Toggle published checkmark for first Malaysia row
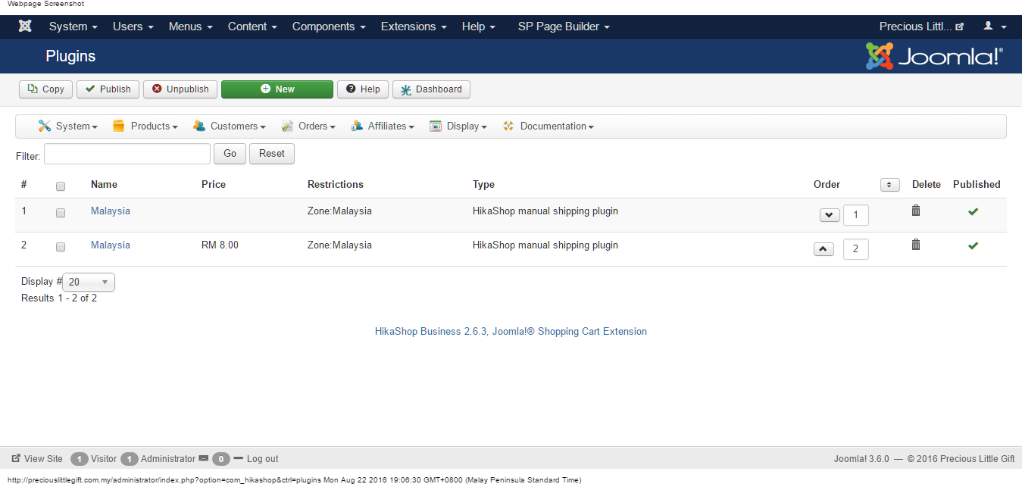 pos(974,211)
